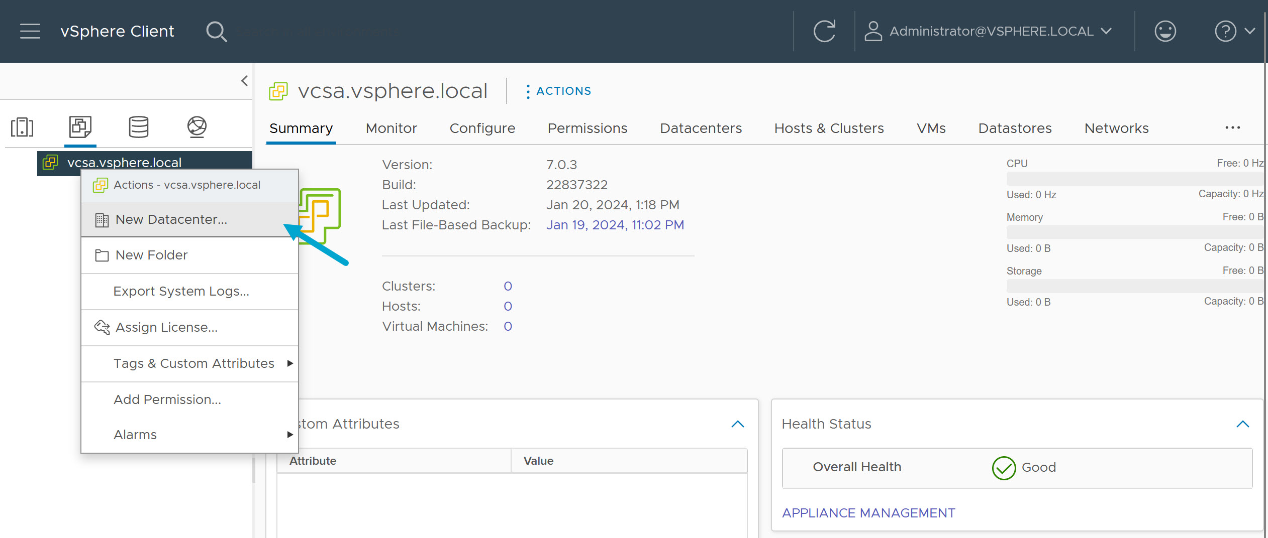Viewport: 1268px width, 538px height.
Task: Open the help question mark icon
Action: (x=1225, y=31)
